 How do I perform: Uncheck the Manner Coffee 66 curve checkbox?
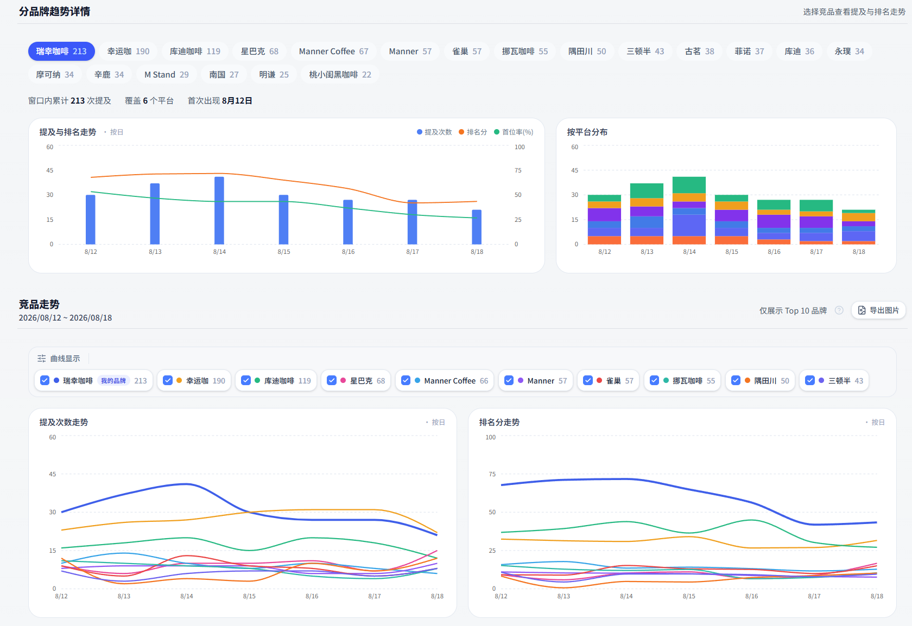coord(406,381)
